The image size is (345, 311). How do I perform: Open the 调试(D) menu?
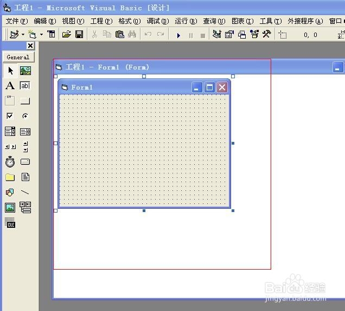point(158,21)
